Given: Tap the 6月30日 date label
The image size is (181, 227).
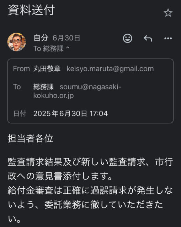Looking at the screenshot, I should pyautogui.click(x=66, y=38).
